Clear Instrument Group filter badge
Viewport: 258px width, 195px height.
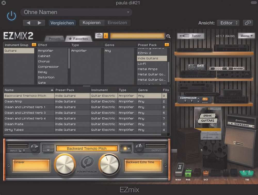(x=34, y=45)
